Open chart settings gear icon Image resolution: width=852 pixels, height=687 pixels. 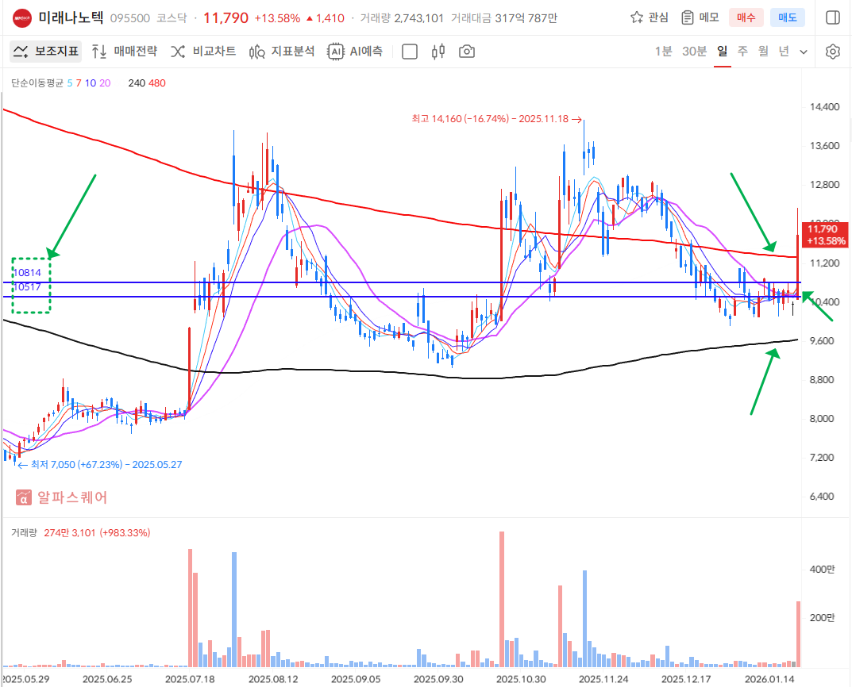click(x=832, y=52)
